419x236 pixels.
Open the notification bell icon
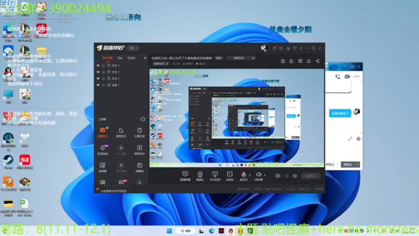pos(308,61)
